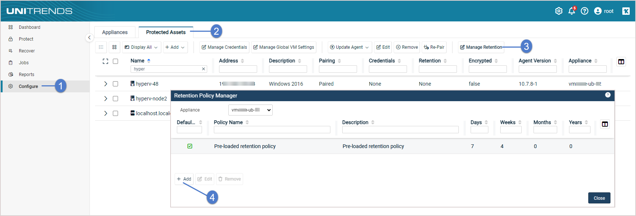
Task: Open the Display All dropdown
Action: pos(141,47)
